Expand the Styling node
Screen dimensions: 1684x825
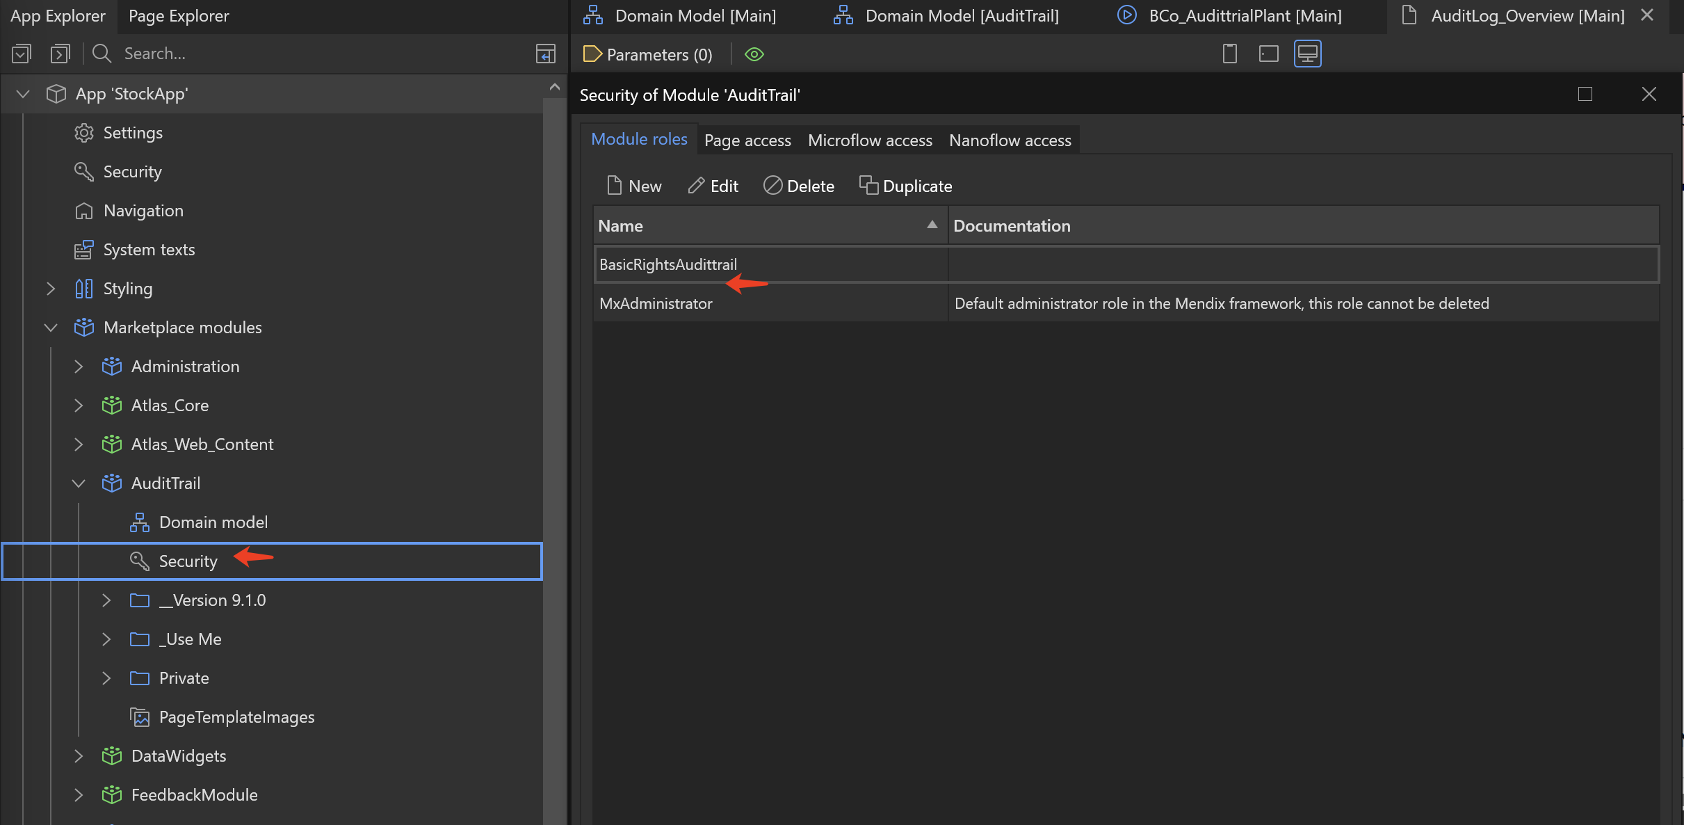pyautogui.click(x=51, y=289)
